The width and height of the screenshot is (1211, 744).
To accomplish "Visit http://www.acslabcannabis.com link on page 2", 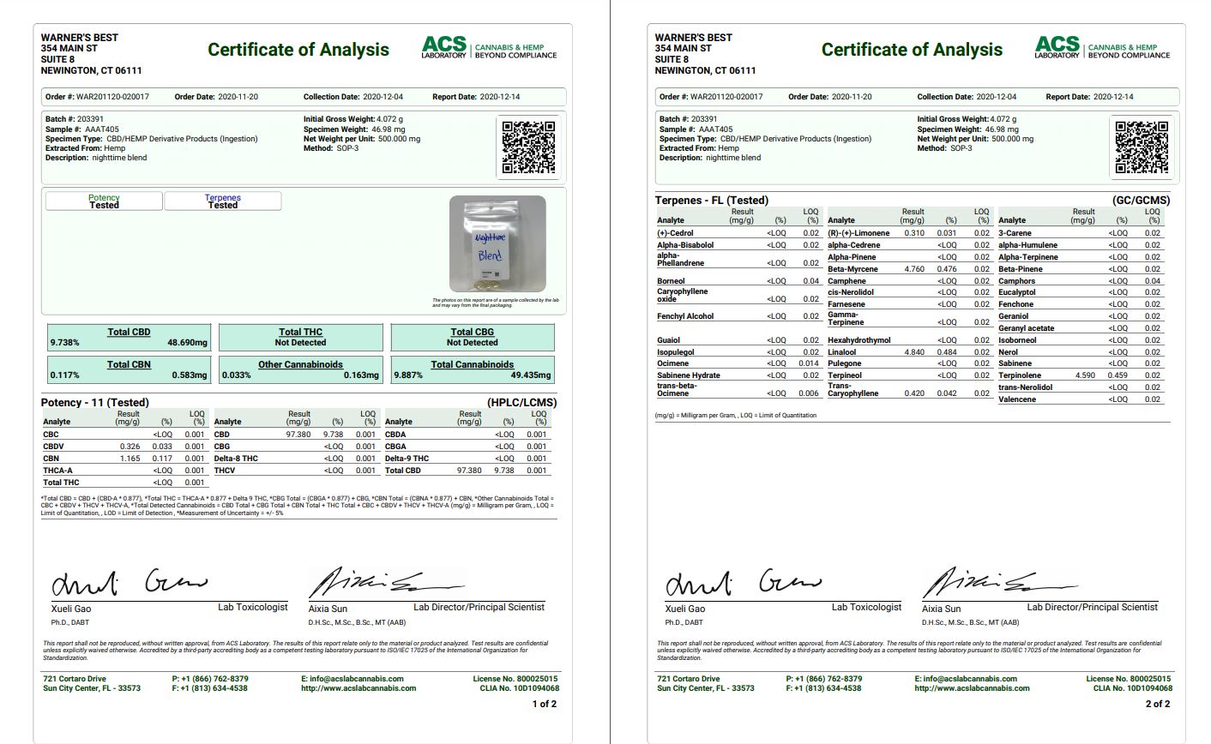I will [x=972, y=688].
